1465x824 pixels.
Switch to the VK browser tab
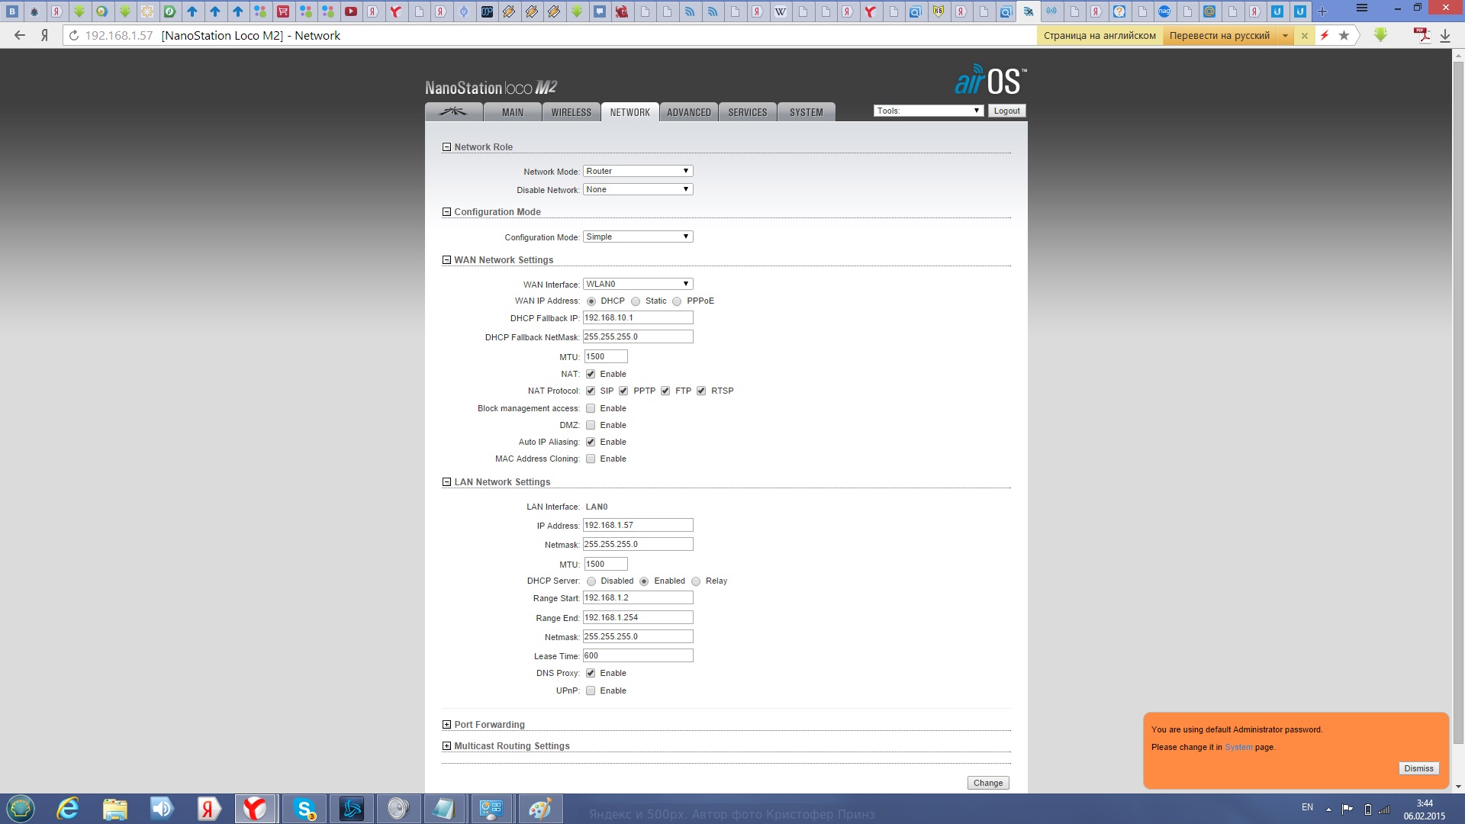pyautogui.click(x=11, y=11)
